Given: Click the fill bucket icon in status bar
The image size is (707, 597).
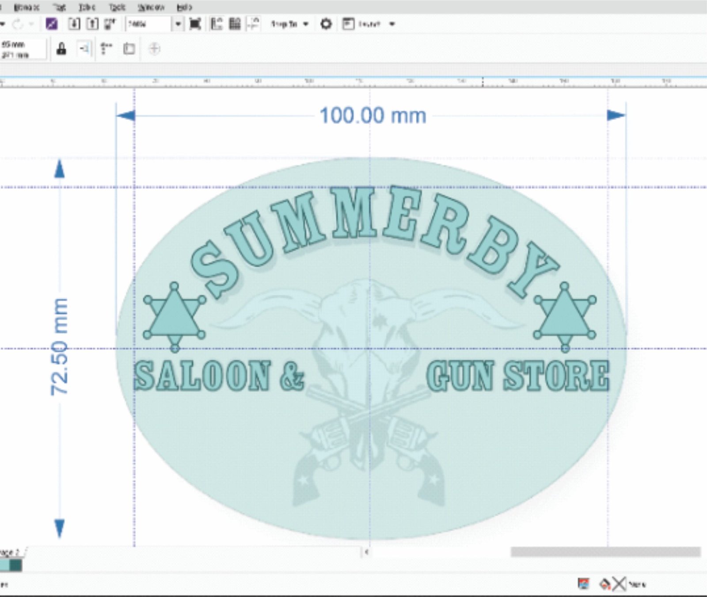Looking at the screenshot, I should click(604, 584).
